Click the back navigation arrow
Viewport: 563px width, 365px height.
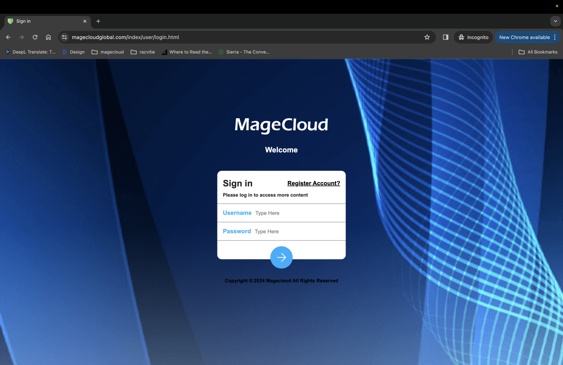coord(8,37)
